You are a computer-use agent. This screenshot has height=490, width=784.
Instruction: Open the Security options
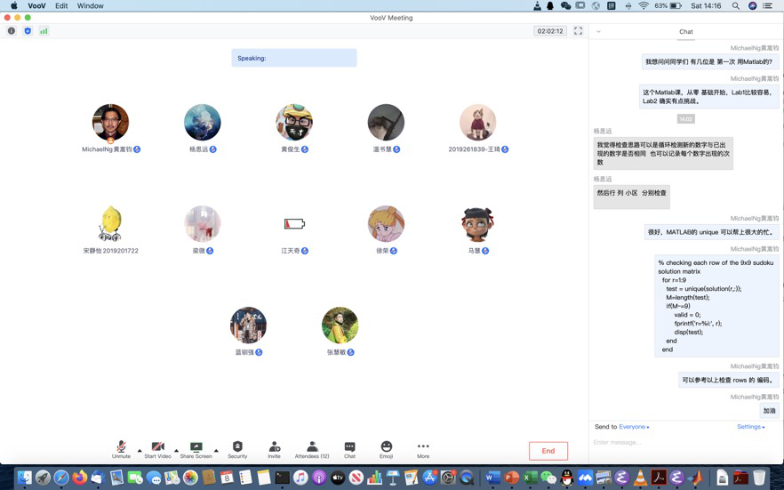pyautogui.click(x=237, y=447)
